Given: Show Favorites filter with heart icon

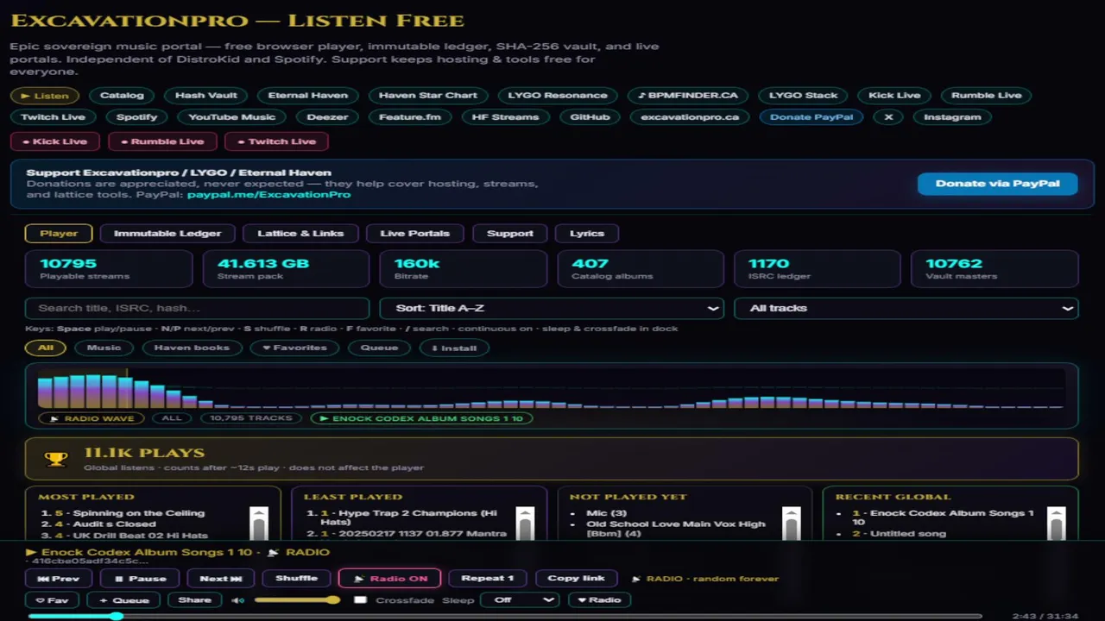Looking at the screenshot, I should coord(294,348).
